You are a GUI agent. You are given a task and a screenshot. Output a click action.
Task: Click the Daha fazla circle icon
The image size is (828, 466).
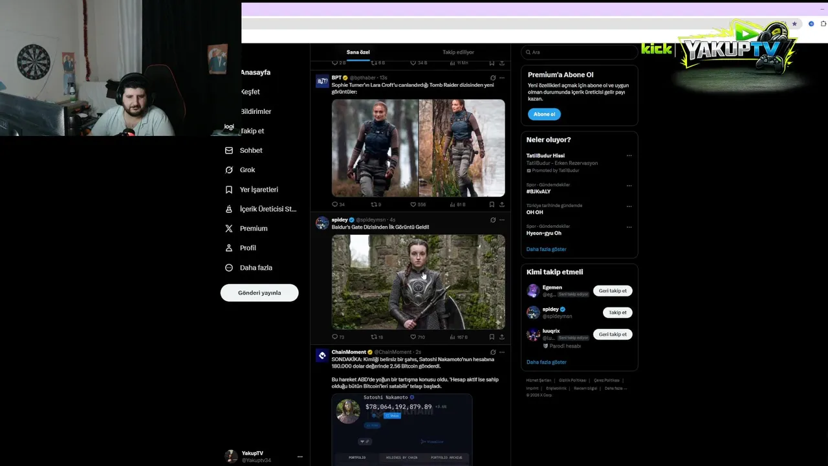[228, 267]
